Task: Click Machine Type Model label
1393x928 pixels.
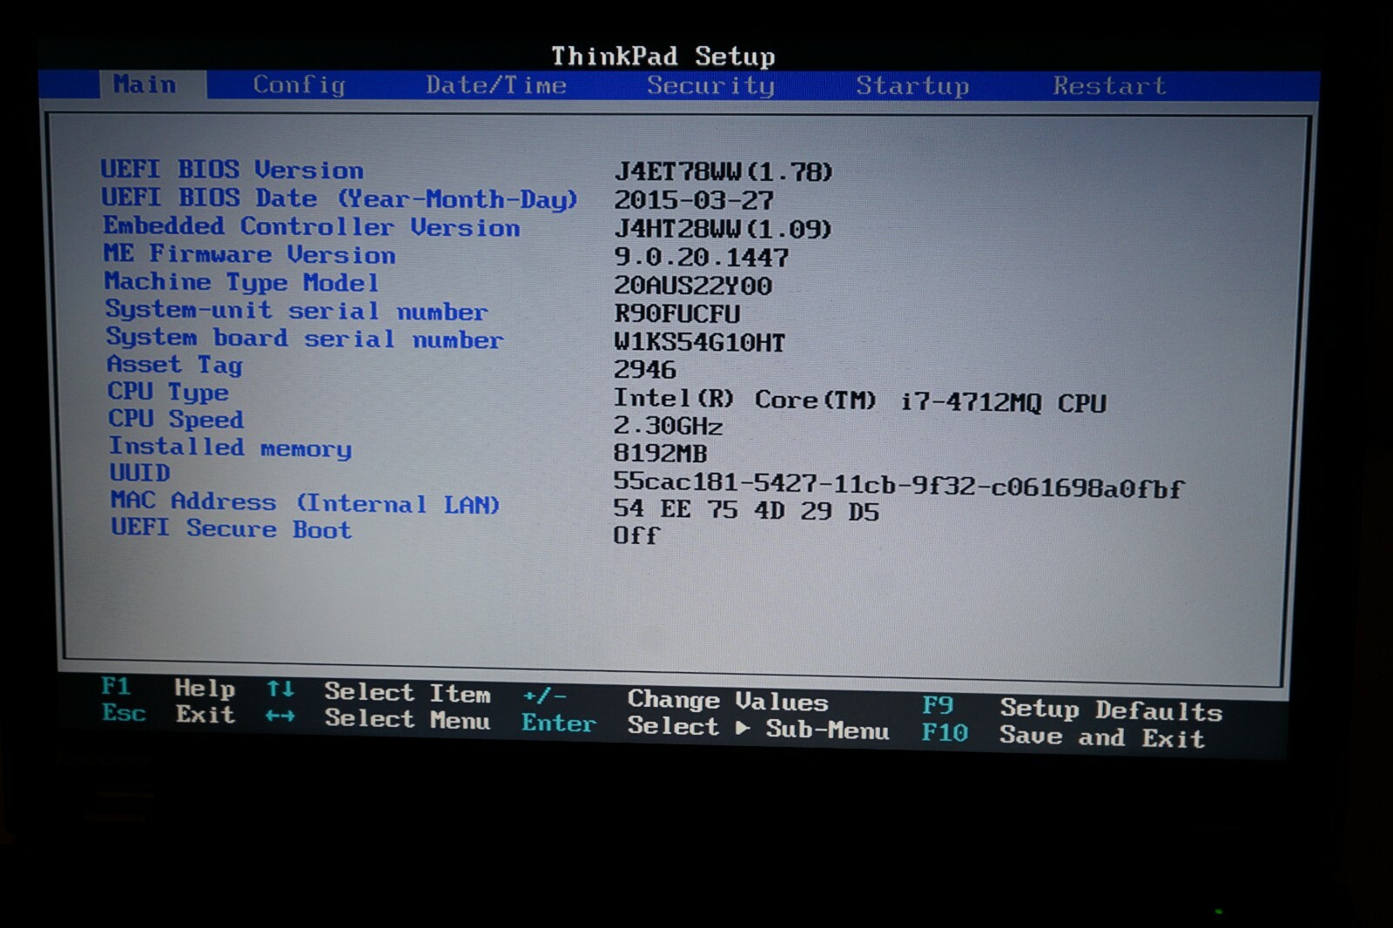Action: (x=242, y=282)
